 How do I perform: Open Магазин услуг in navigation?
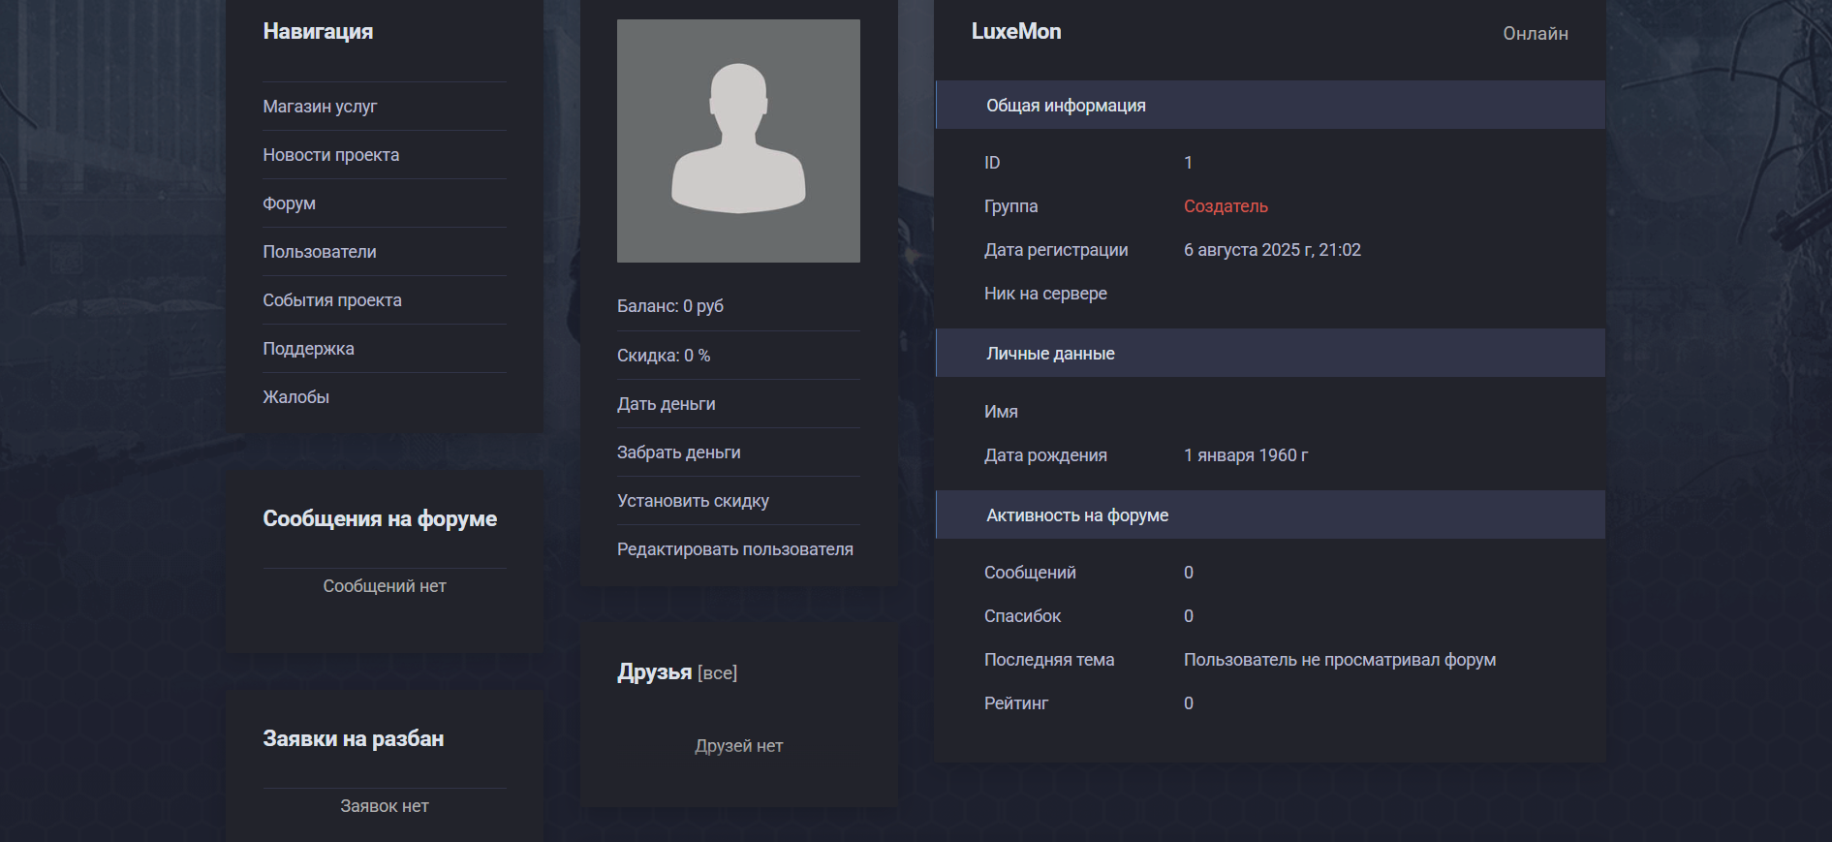[320, 107]
